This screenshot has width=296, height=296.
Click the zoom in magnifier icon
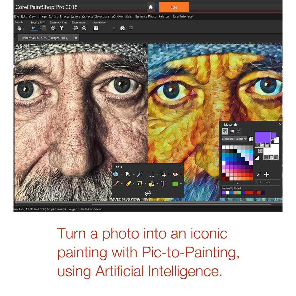(x=62, y=28)
